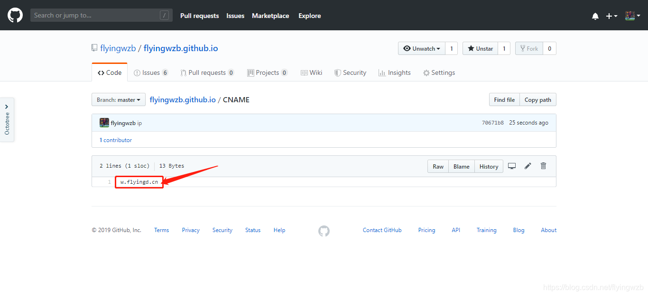Open the Projects tab
The height and width of the screenshot is (296, 648).
[x=268, y=72]
